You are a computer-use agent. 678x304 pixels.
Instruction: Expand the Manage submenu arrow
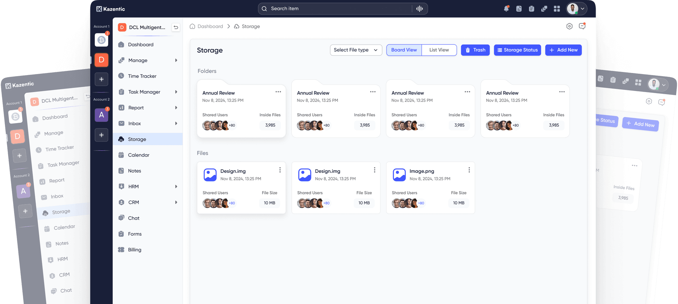(176, 60)
